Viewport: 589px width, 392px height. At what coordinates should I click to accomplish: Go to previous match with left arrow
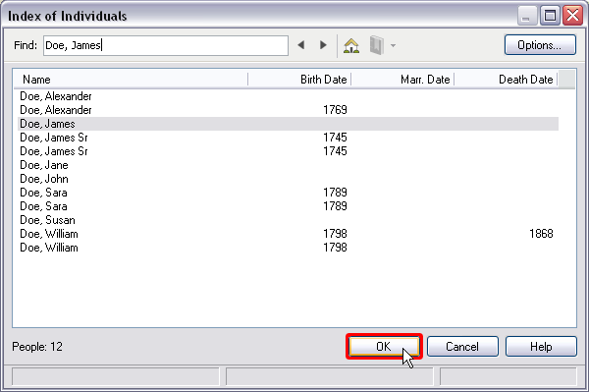301,45
